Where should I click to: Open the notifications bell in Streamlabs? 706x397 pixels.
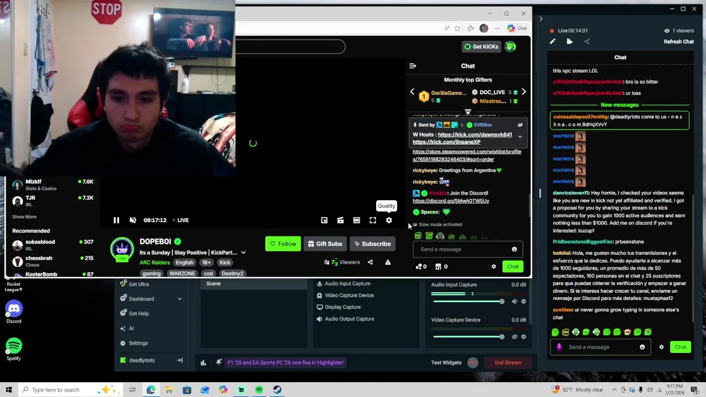(219, 362)
